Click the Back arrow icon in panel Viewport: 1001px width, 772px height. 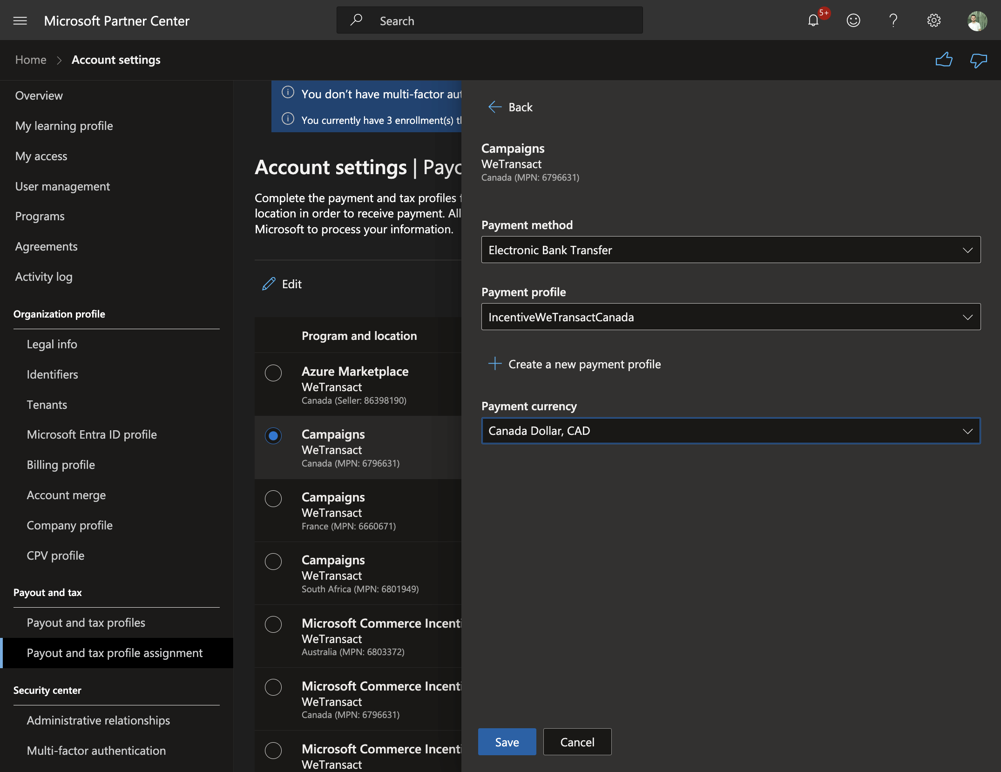coord(494,107)
